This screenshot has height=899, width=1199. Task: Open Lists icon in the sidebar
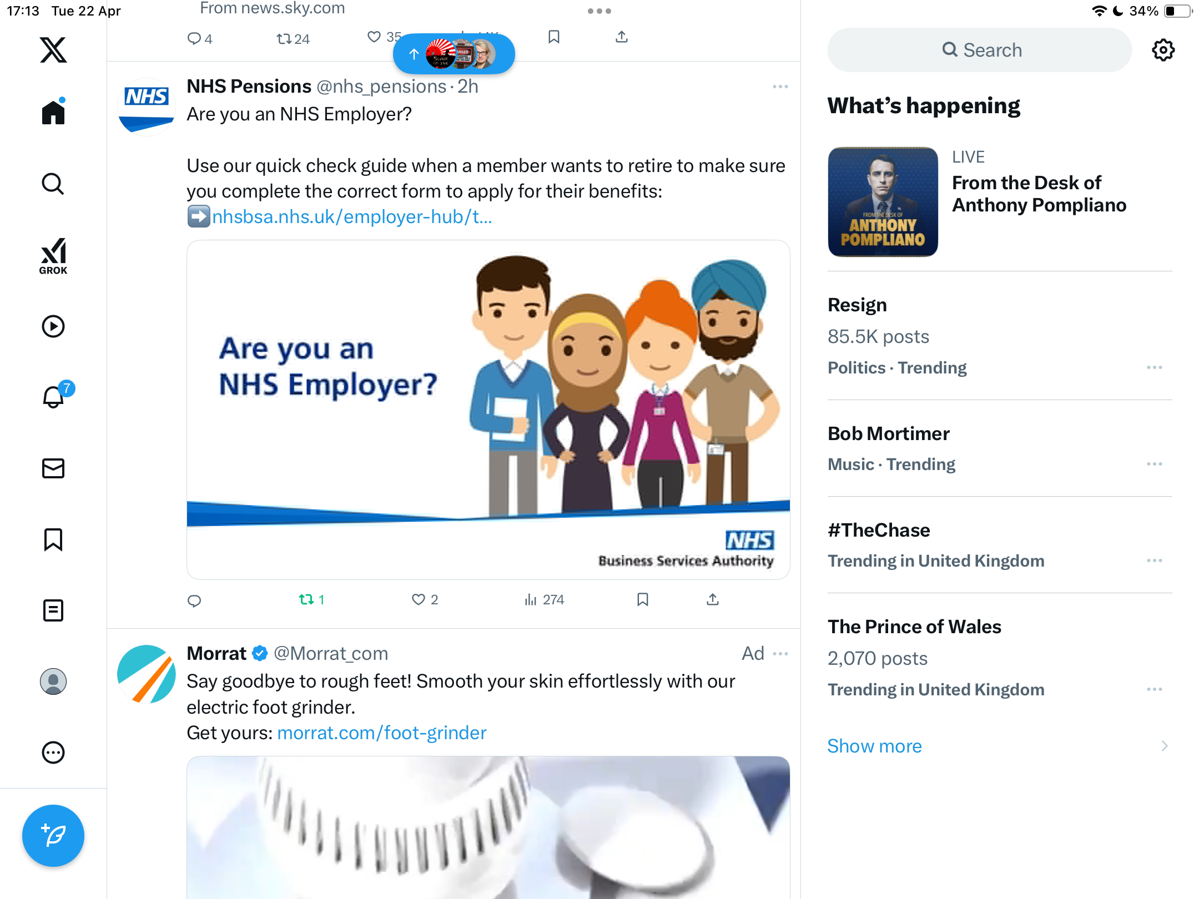(53, 610)
